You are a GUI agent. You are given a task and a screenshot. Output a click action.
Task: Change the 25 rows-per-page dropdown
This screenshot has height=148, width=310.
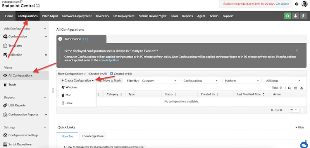click(x=294, y=110)
